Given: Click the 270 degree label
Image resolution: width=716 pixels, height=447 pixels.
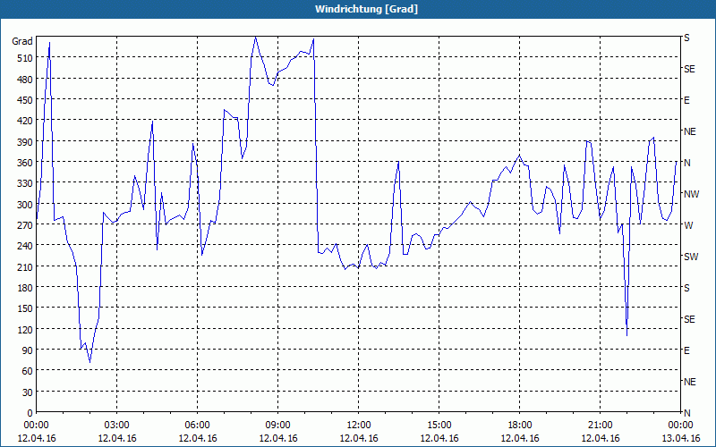Looking at the screenshot, I should pos(25,225).
